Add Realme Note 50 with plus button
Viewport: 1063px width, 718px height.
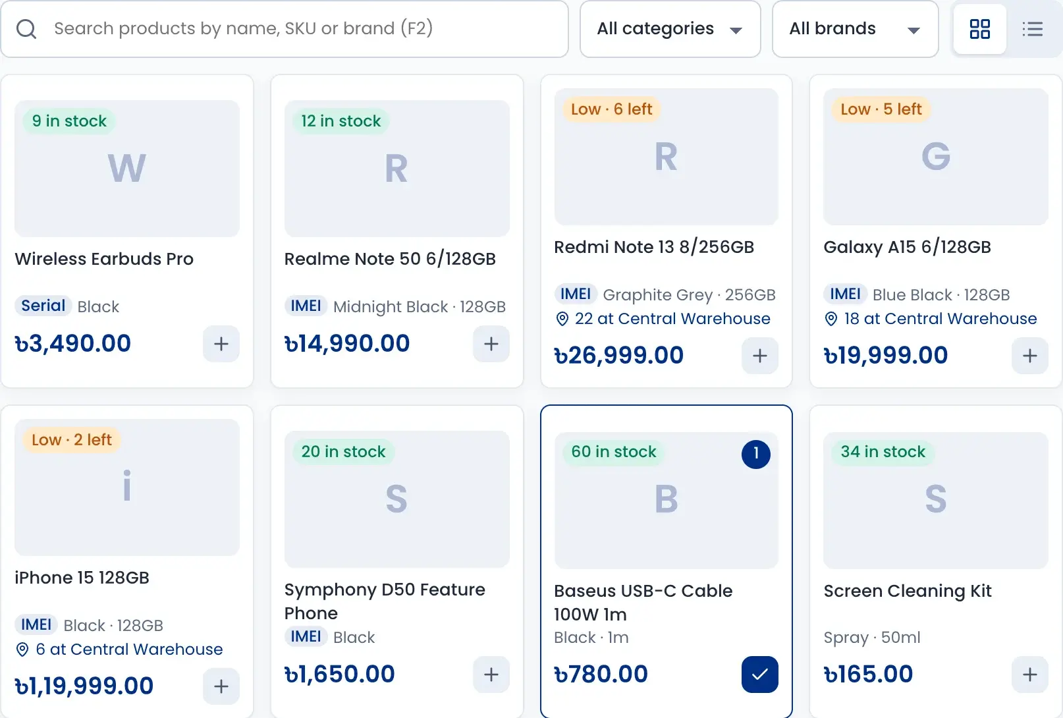(x=491, y=343)
